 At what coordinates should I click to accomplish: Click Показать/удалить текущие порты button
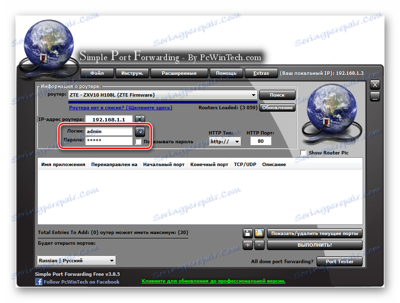pyautogui.click(x=315, y=233)
